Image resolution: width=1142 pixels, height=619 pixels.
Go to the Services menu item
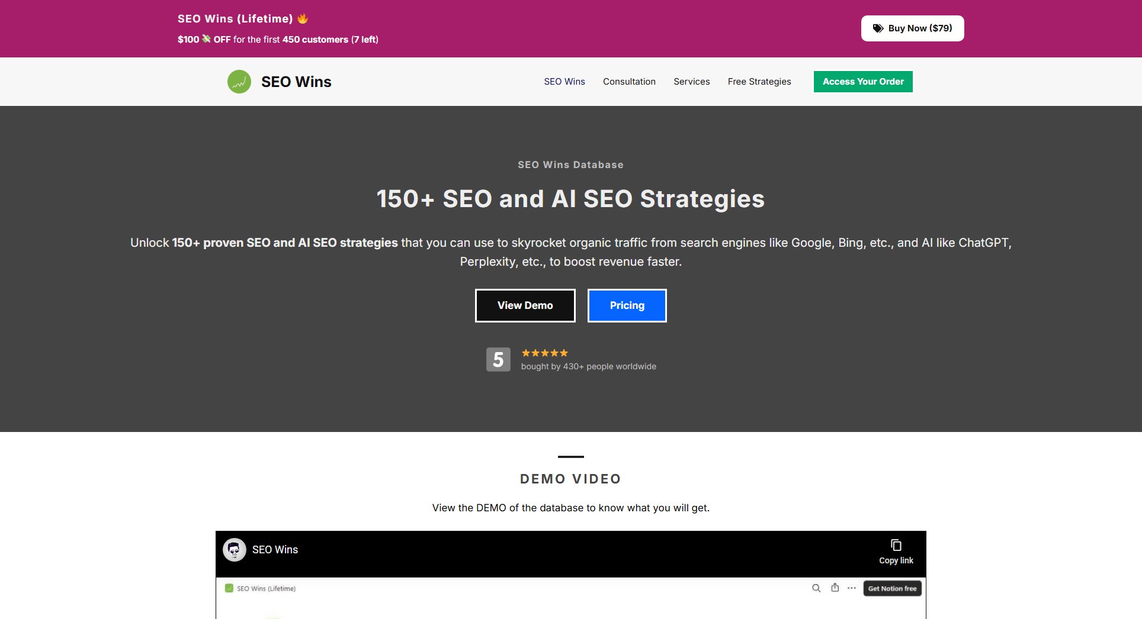pyautogui.click(x=691, y=82)
